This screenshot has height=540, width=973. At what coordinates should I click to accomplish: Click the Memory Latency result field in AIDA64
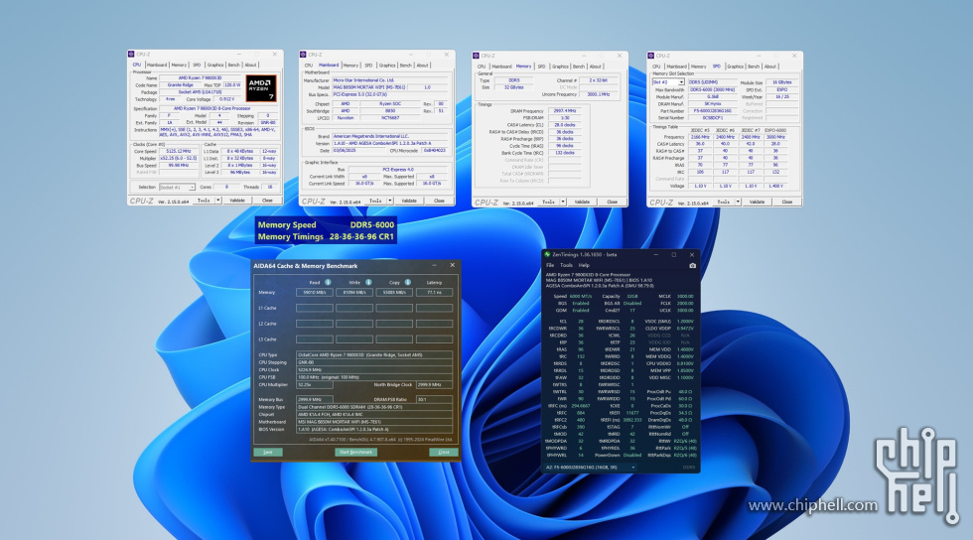[x=435, y=293]
